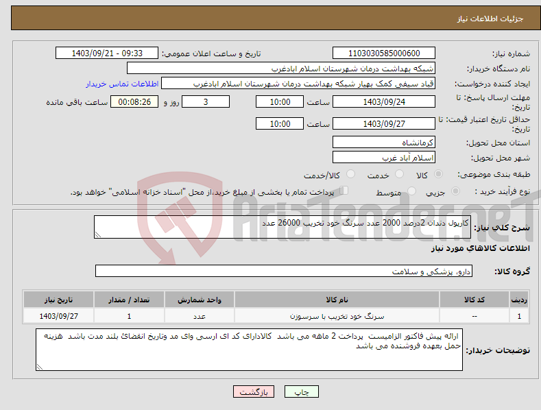Click the unit cell عدد in table
Screen dimensions: 541x410
point(200,316)
